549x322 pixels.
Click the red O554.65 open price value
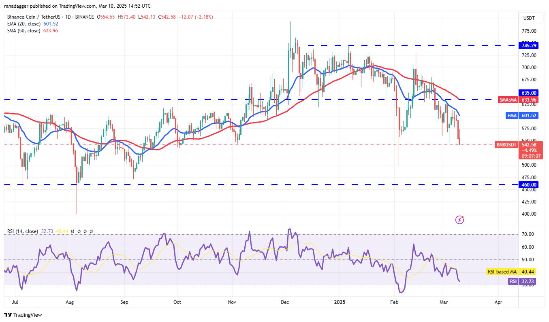pos(106,17)
